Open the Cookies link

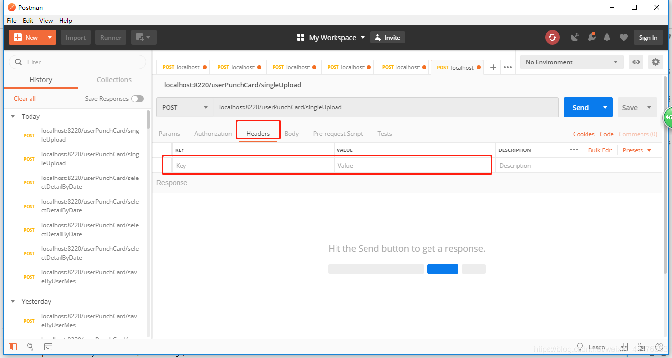pyautogui.click(x=584, y=134)
